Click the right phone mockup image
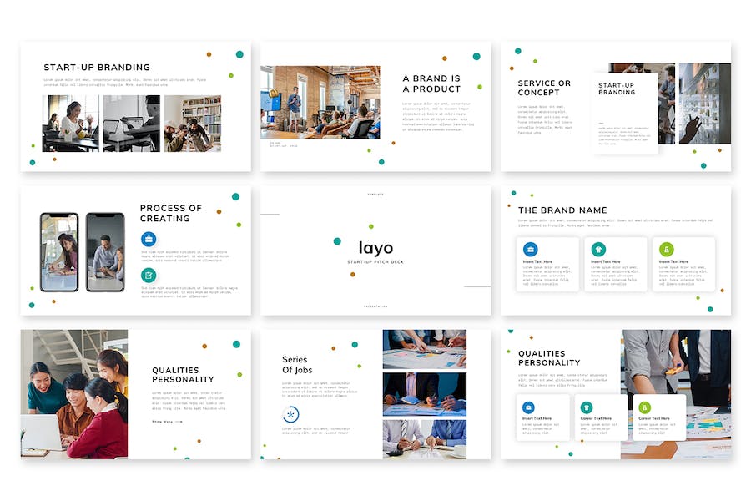Image resolution: width=751 pixels, height=501 pixels. (x=105, y=252)
